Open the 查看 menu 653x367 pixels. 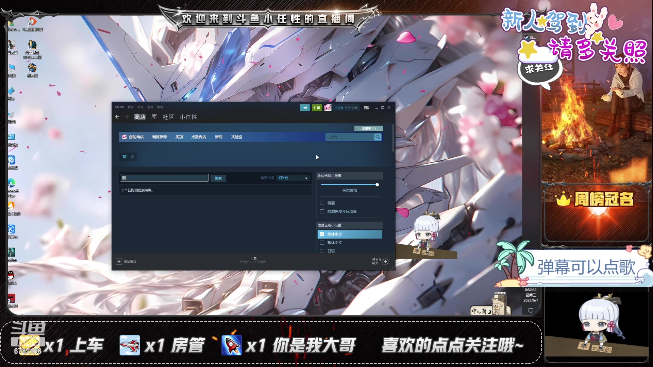click(131, 107)
